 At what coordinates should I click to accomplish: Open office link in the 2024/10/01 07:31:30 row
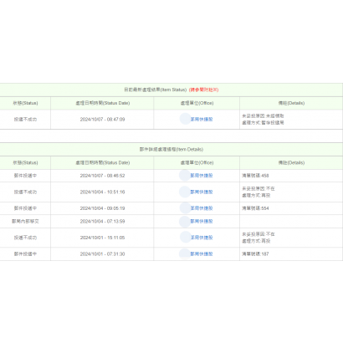point(202,254)
